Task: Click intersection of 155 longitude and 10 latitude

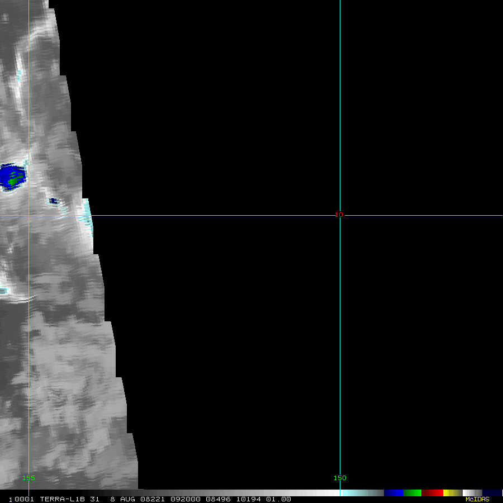Action: click(29, 215)
